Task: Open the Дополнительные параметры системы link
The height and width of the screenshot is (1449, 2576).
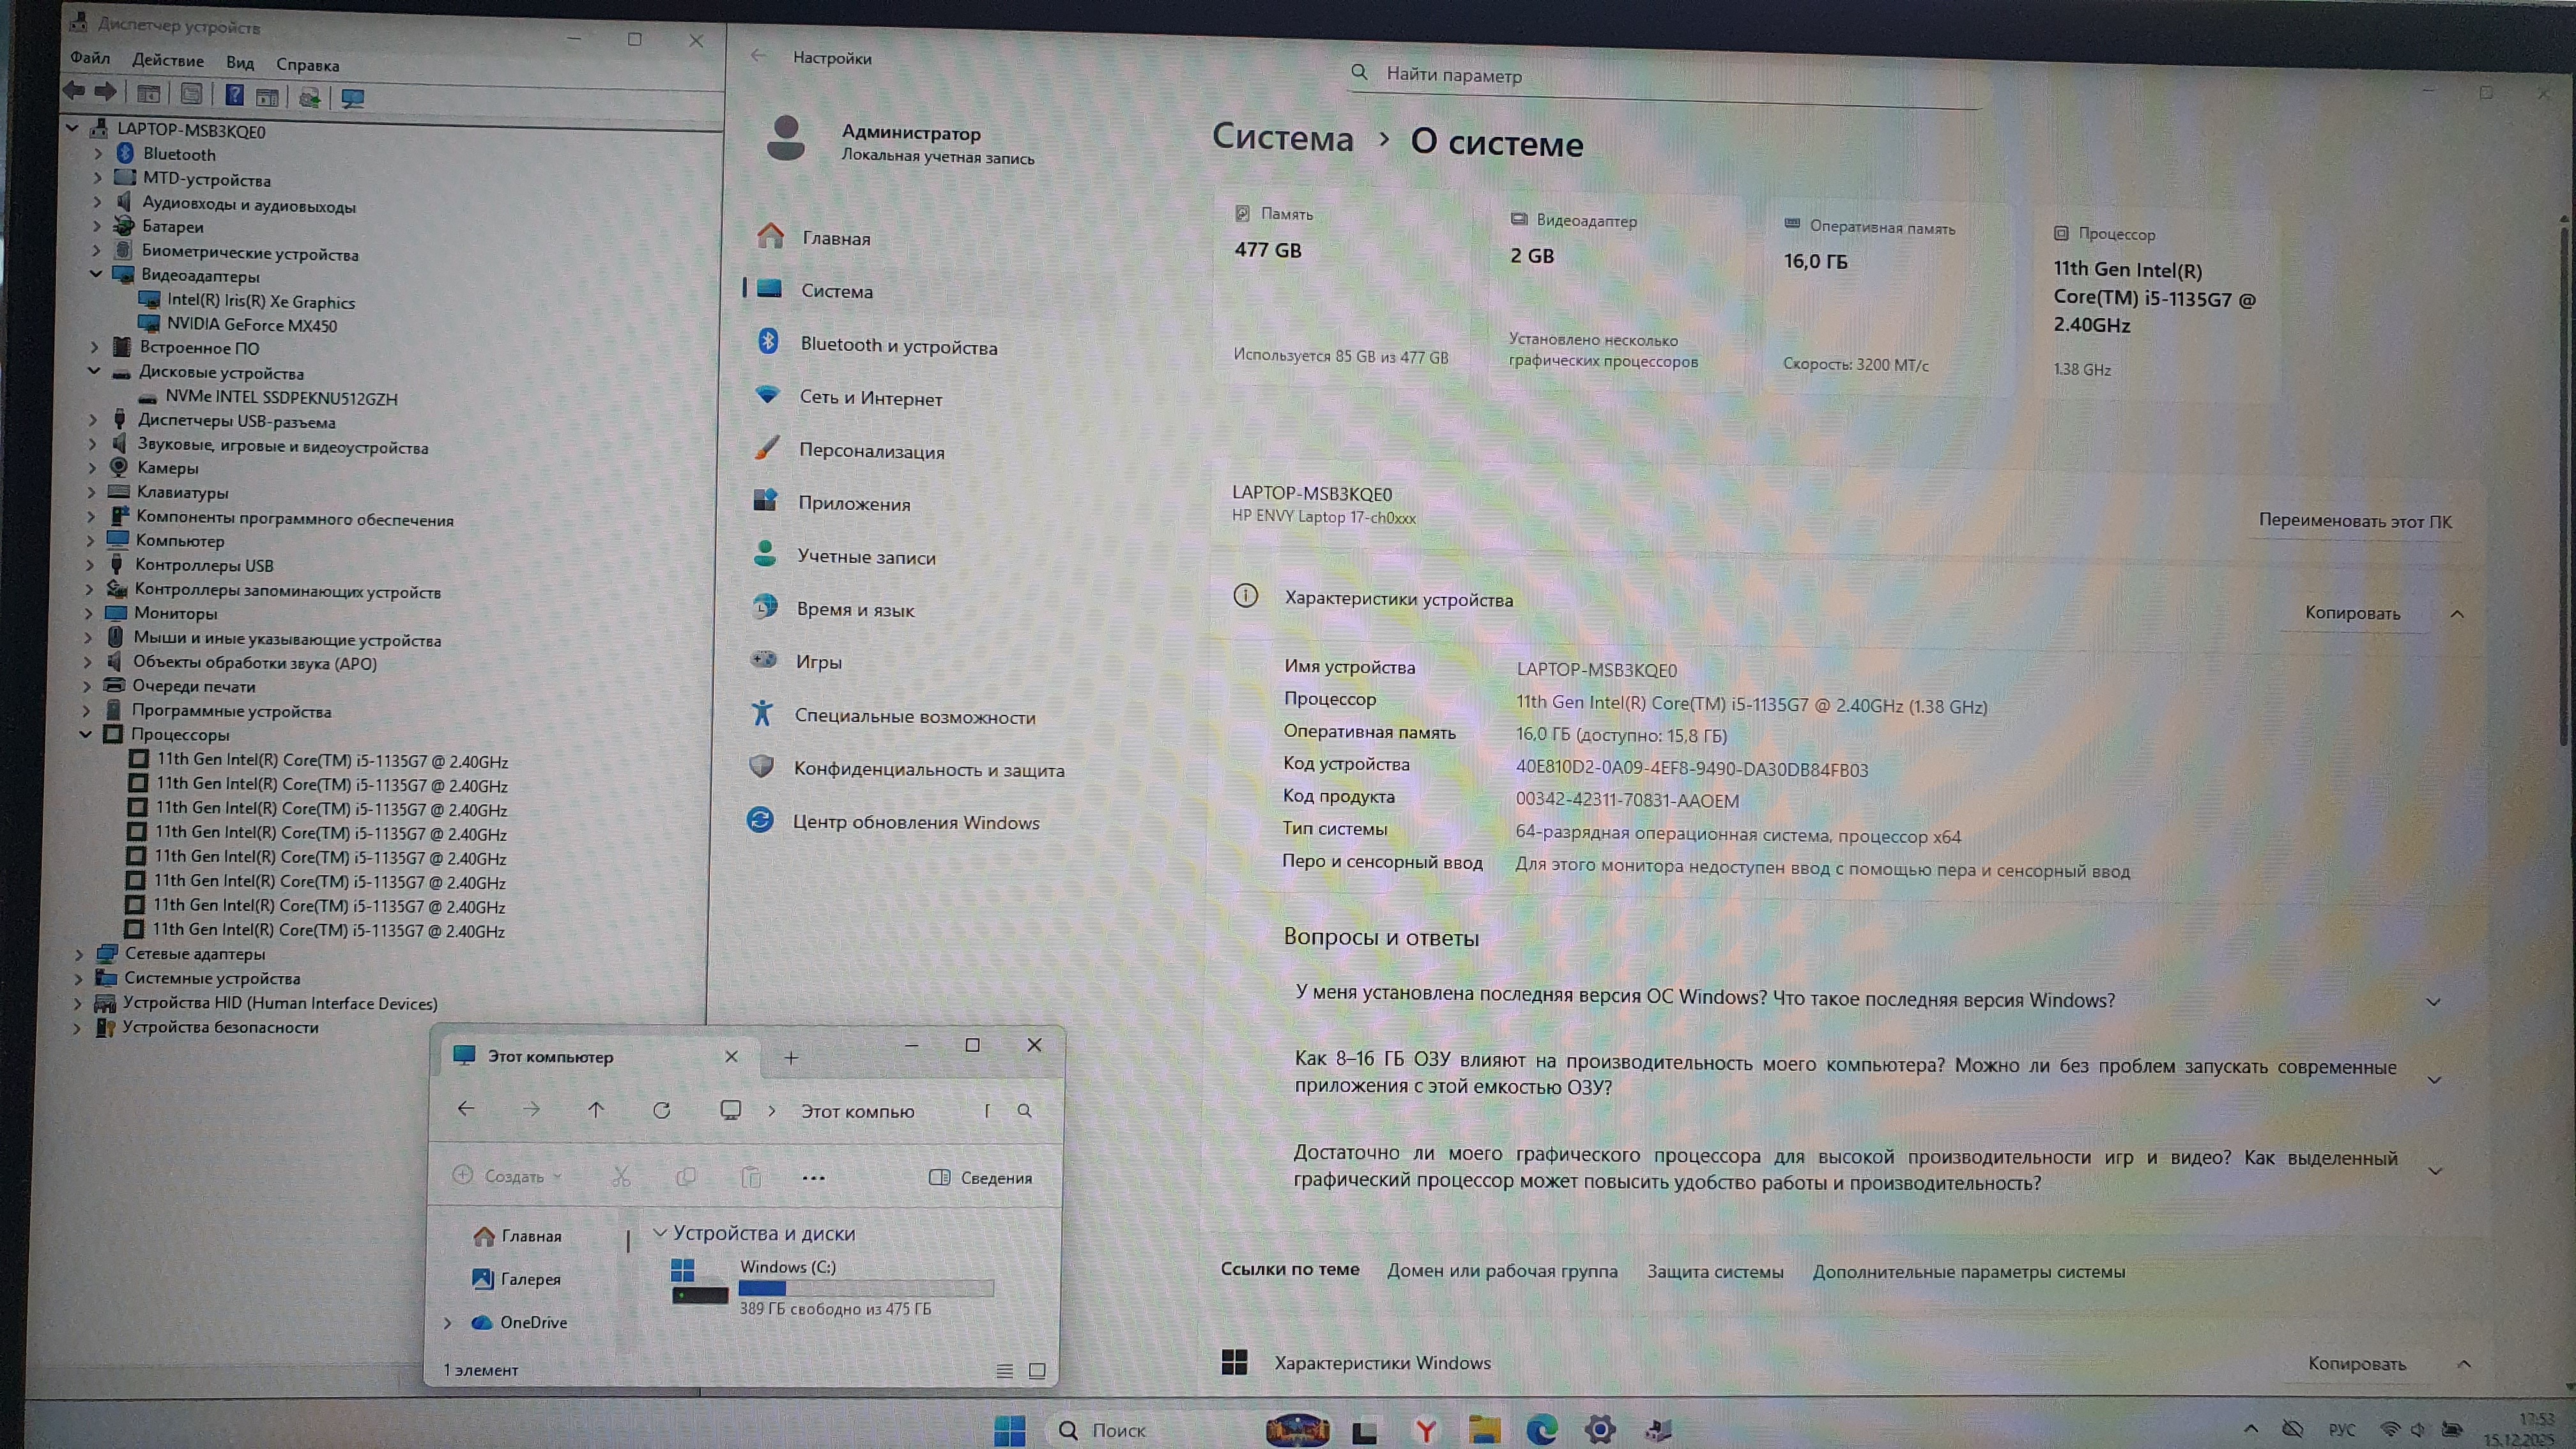Action: (1968, 1272)
